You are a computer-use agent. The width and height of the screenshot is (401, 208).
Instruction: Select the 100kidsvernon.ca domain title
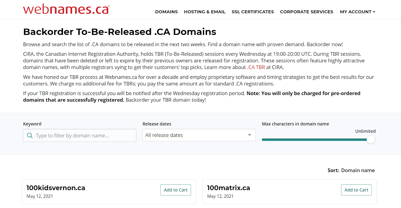point(56,188)
